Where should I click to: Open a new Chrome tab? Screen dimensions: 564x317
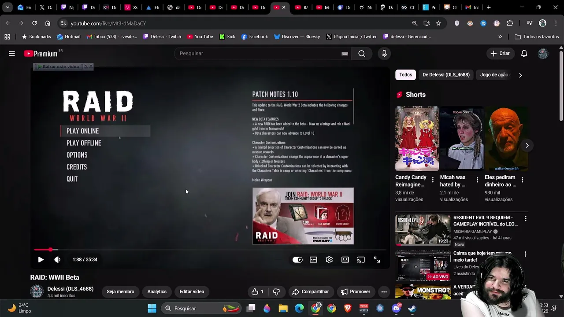pos(488,7)
